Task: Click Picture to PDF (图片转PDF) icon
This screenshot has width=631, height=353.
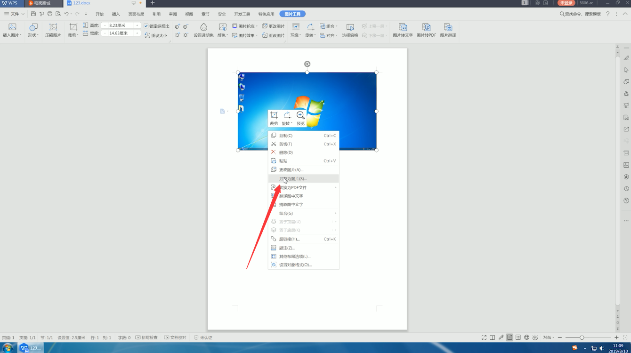Action: (426, 31)
